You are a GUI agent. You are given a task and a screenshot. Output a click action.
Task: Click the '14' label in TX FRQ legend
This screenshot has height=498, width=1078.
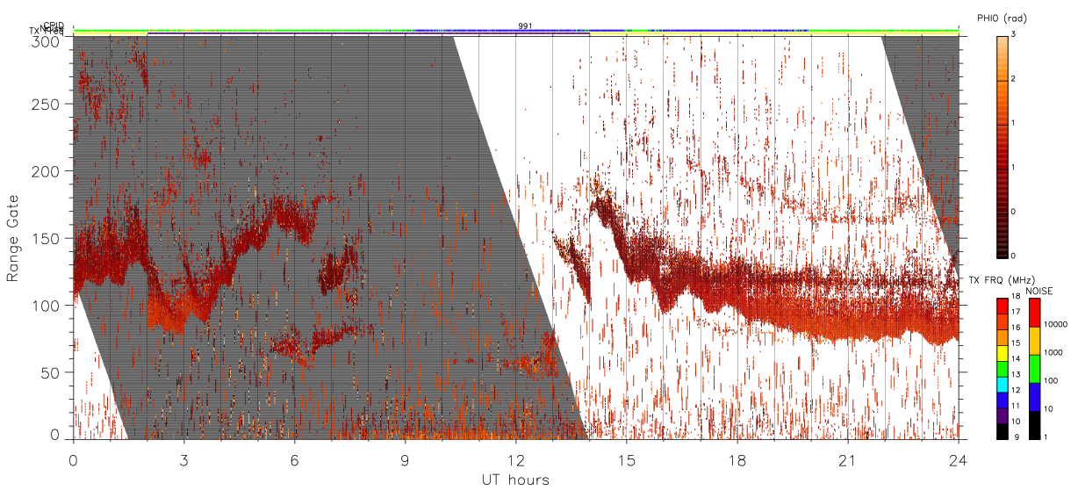[x=1016, y=358]
